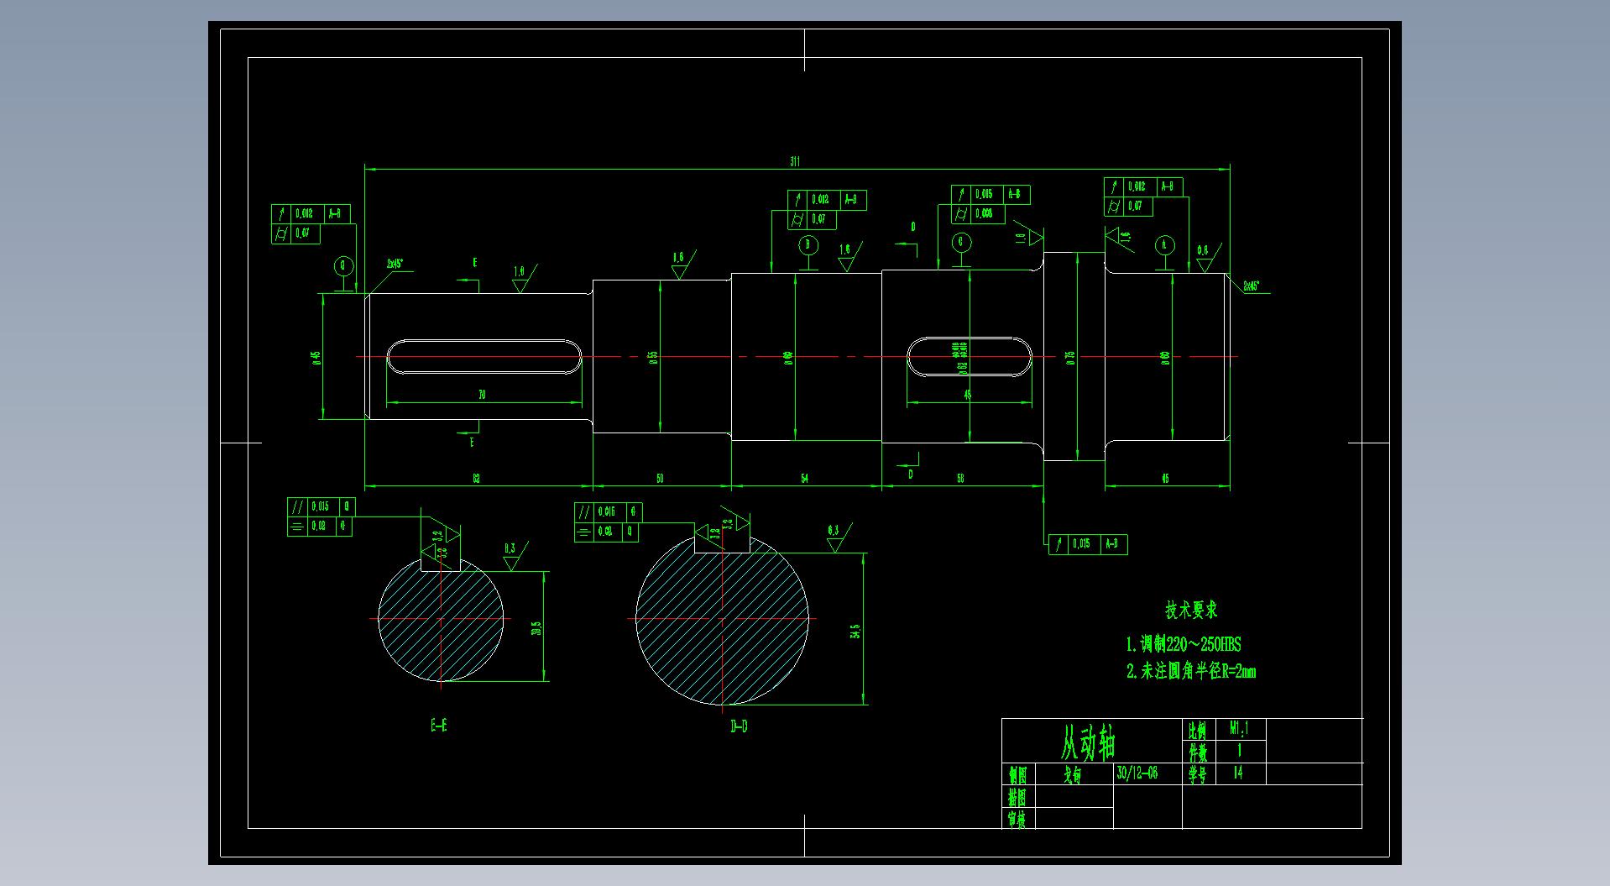Viewport: 1610px width, 886px height.
Task: Click the datum G circle at the left end
Action: coord(342,266)
